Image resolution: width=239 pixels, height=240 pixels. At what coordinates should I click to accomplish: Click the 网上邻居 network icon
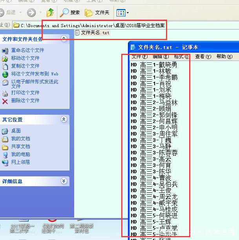[x=5, y=163]
